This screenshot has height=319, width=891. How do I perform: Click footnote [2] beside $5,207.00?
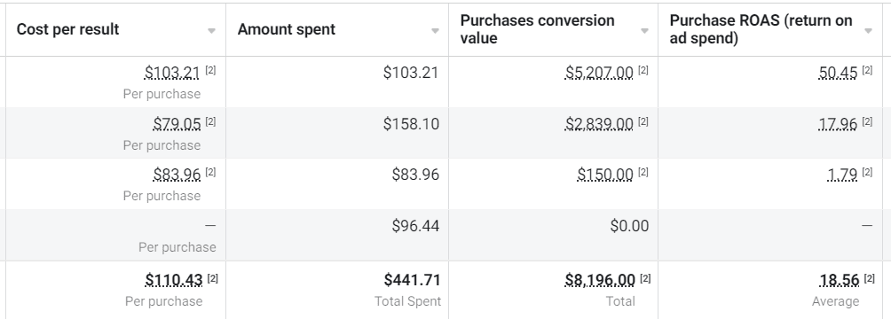pyautogui.click(x=643, y=70)
